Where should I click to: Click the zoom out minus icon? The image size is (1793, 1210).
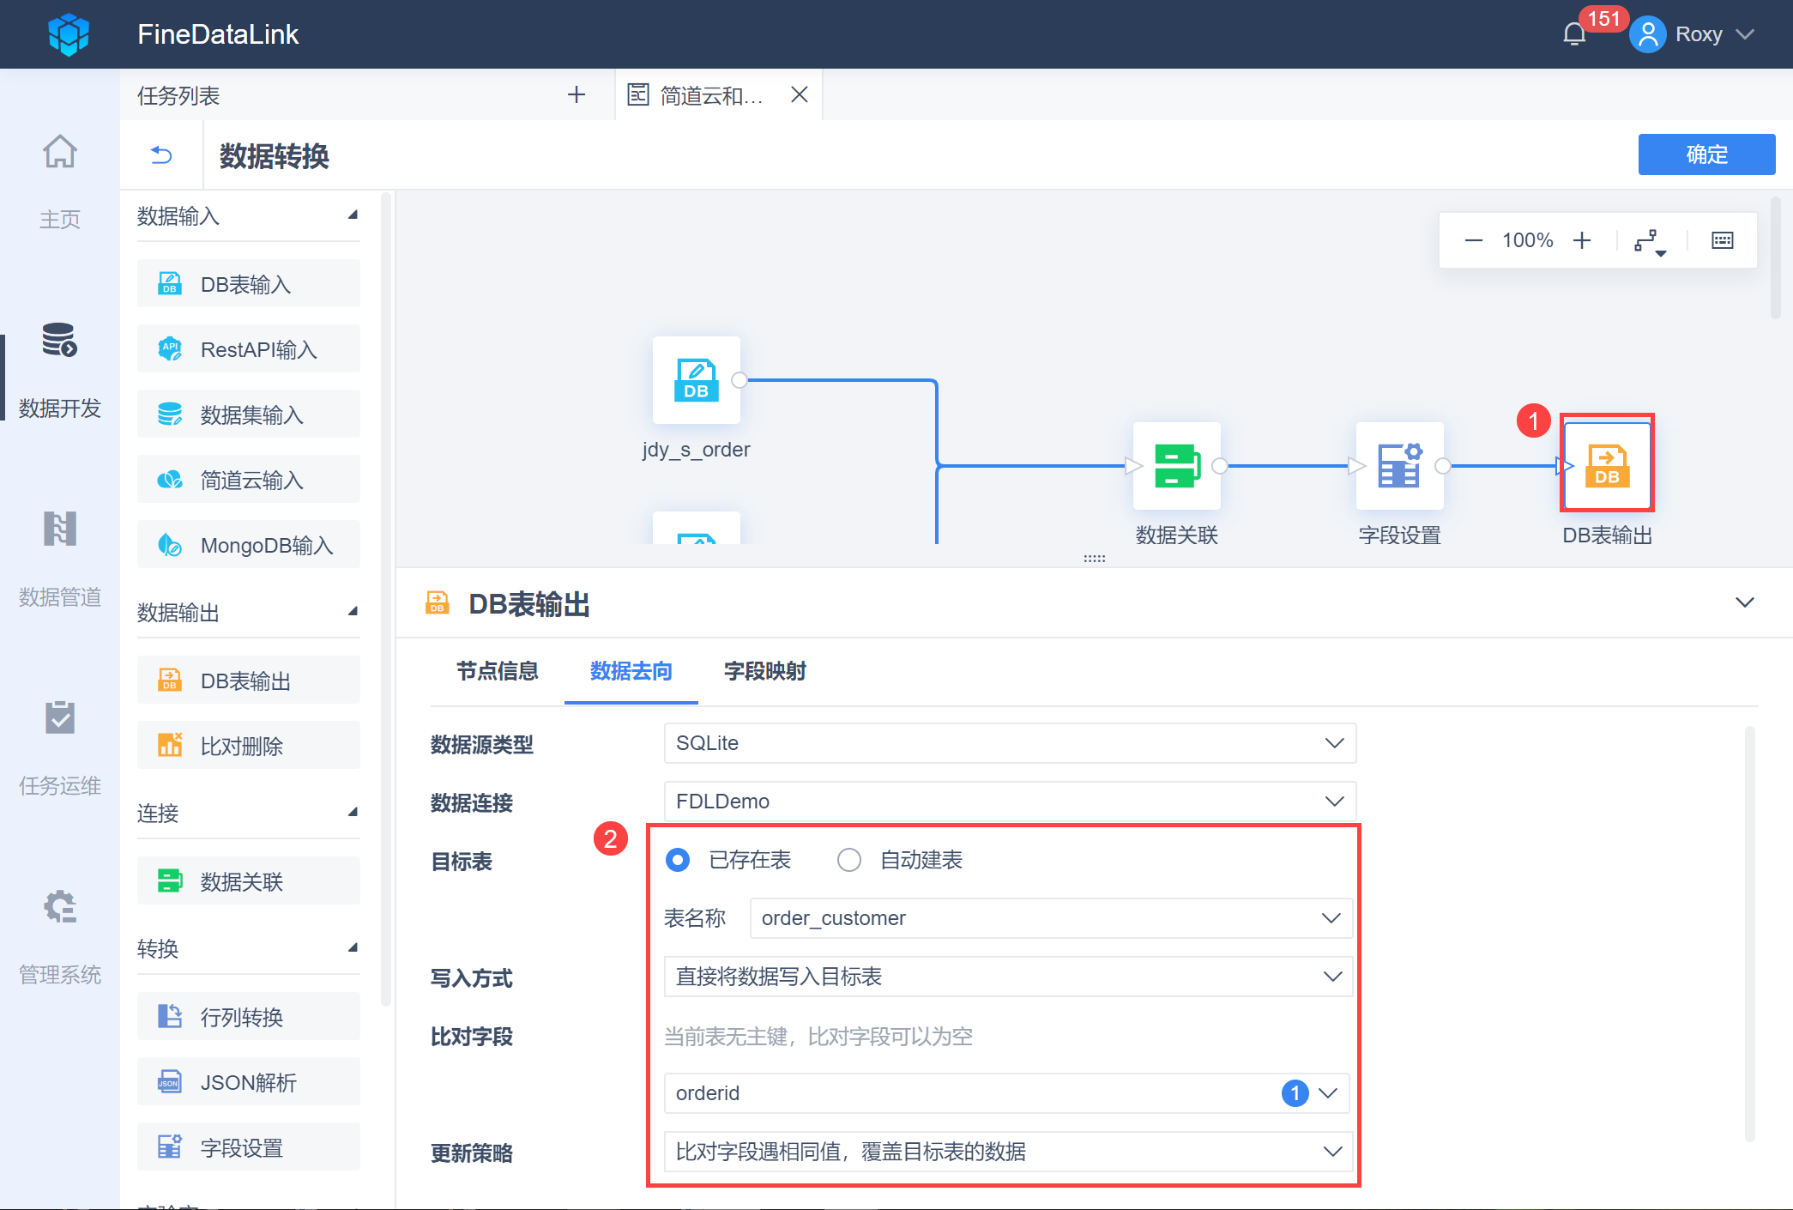[x=1474, y=240]
